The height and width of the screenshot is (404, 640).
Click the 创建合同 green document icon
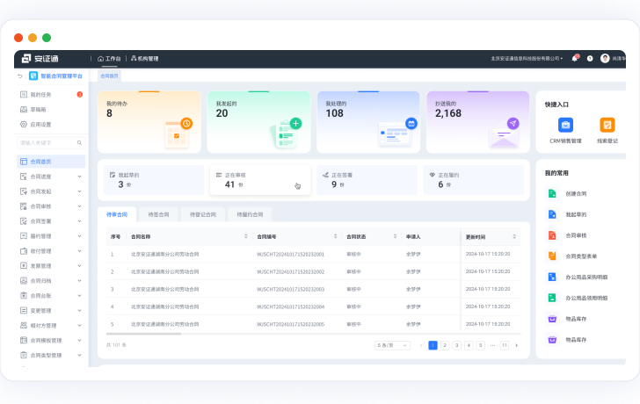(552, 193)
